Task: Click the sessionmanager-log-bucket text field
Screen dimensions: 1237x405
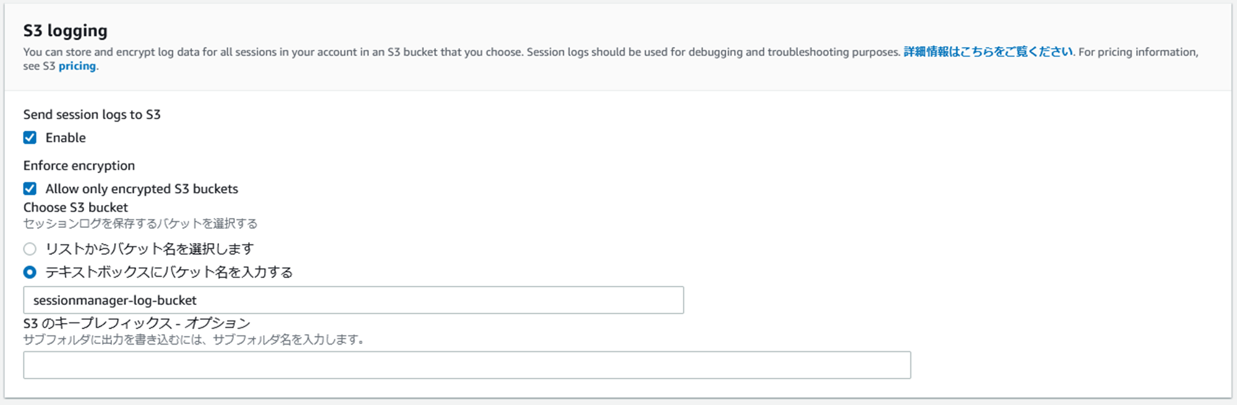Action: coord(354,300)
